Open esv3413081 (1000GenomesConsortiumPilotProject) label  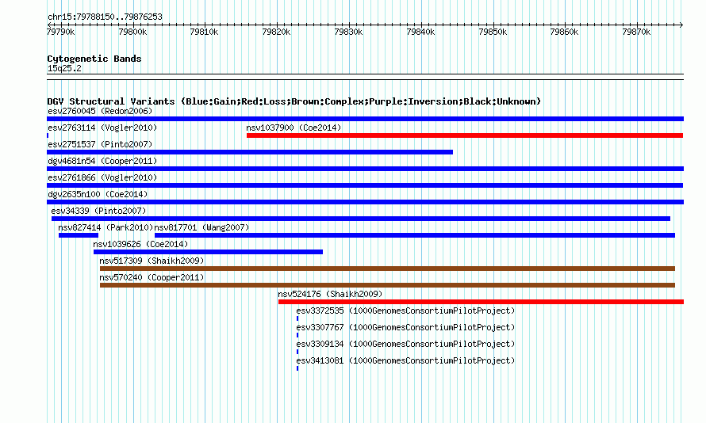tap(405, 360)
